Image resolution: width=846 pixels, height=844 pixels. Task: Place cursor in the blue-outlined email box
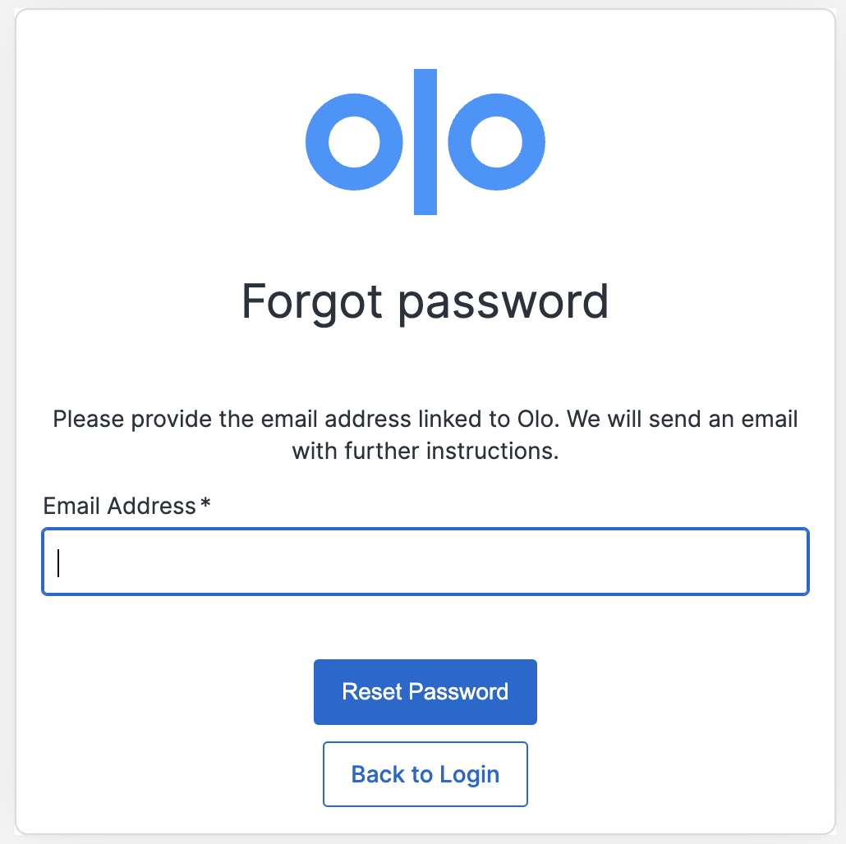click(425, 562)
